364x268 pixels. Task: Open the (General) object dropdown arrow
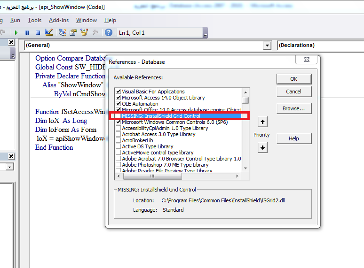click(267, 46)
